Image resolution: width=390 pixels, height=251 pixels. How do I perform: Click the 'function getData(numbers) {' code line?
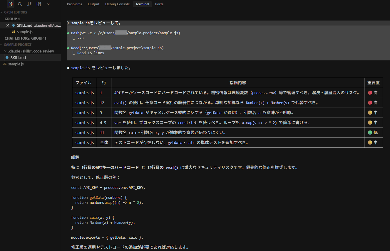pyautogui.click(x=99, y=197)
